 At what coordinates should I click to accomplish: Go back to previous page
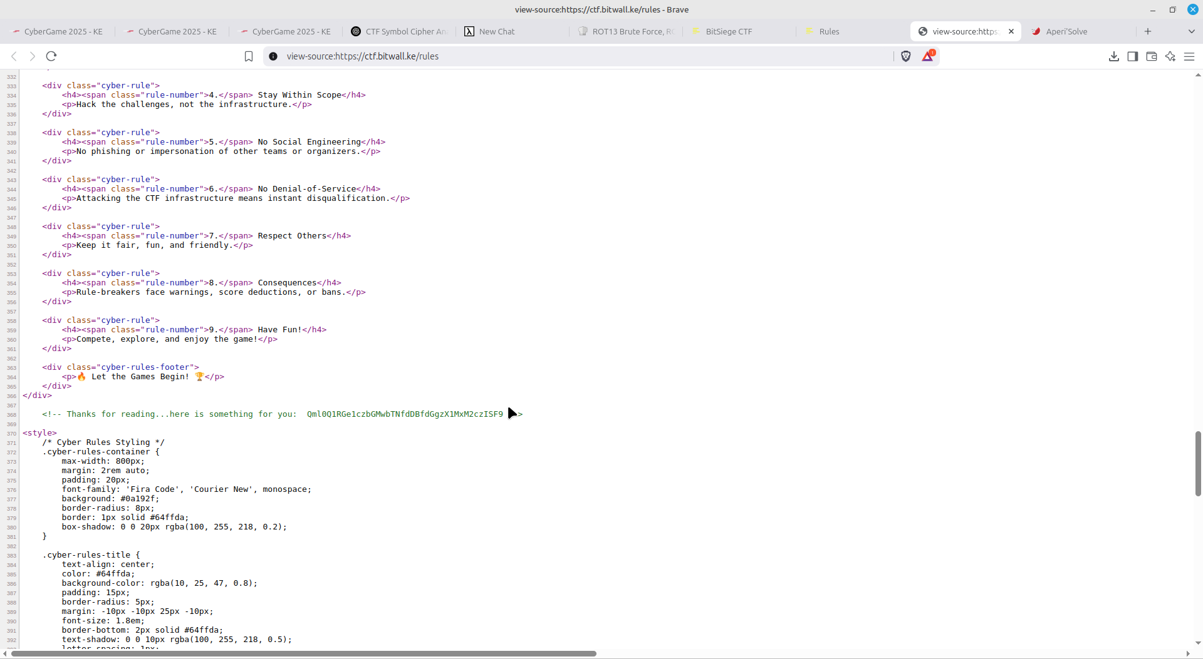coord(14,56)
